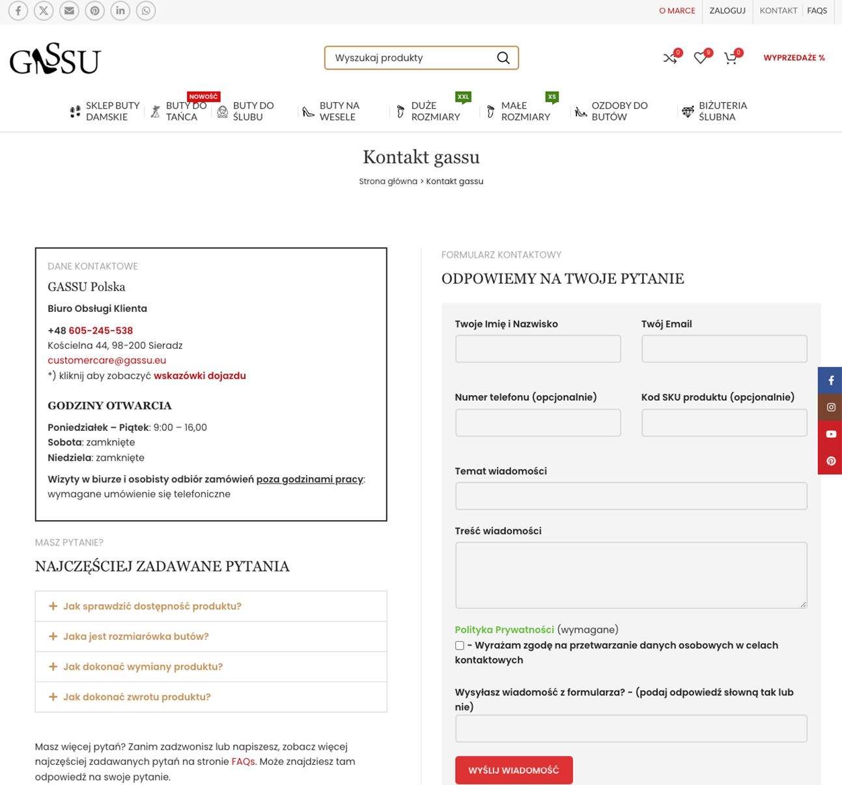The image size is (842, 785).
Task: Click the LinkedIn share icon
Action: (x=120, y=11)
